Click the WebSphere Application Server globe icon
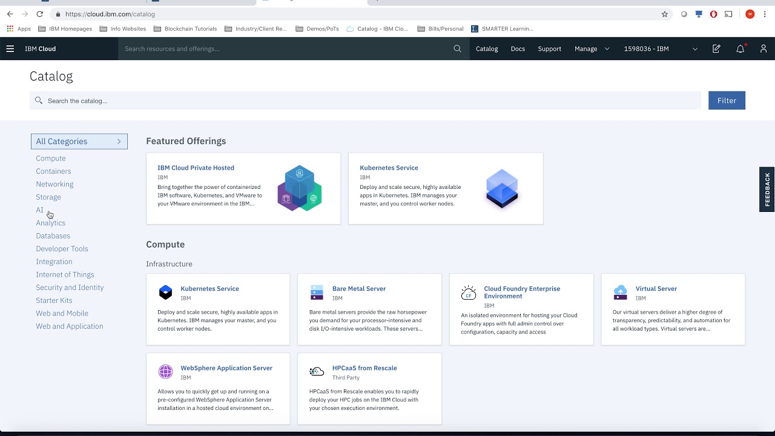Image resolution: width=775 pixels, height=436 pixels. [165, 371]
